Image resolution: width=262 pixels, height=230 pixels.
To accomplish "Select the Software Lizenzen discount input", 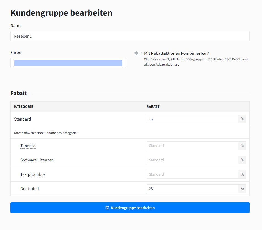I will pos(192,160).
